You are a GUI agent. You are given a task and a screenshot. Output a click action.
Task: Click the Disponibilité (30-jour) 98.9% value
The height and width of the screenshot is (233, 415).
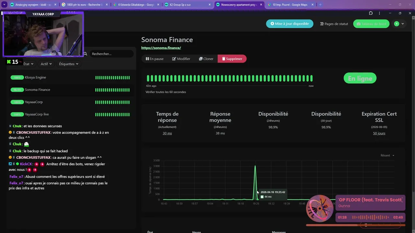tap(326, 127)
